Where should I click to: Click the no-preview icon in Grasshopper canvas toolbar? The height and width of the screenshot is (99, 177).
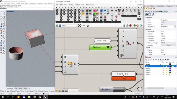click(124, 26)
